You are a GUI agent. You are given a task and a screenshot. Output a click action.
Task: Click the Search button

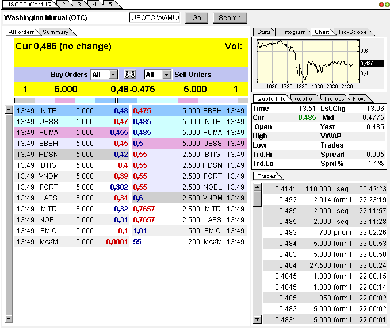pyautogui.click(x=230, y=18)
